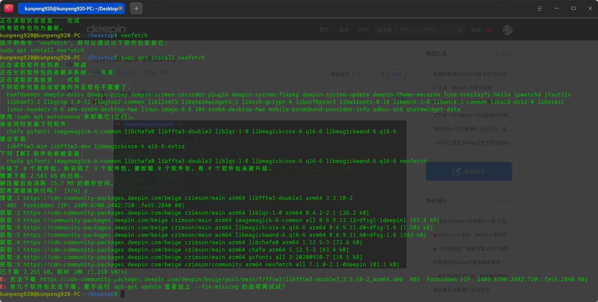The image size is (598, 302).
Task: Click the --fix-missing suggestion error line
Action: [x=143, y=287]
